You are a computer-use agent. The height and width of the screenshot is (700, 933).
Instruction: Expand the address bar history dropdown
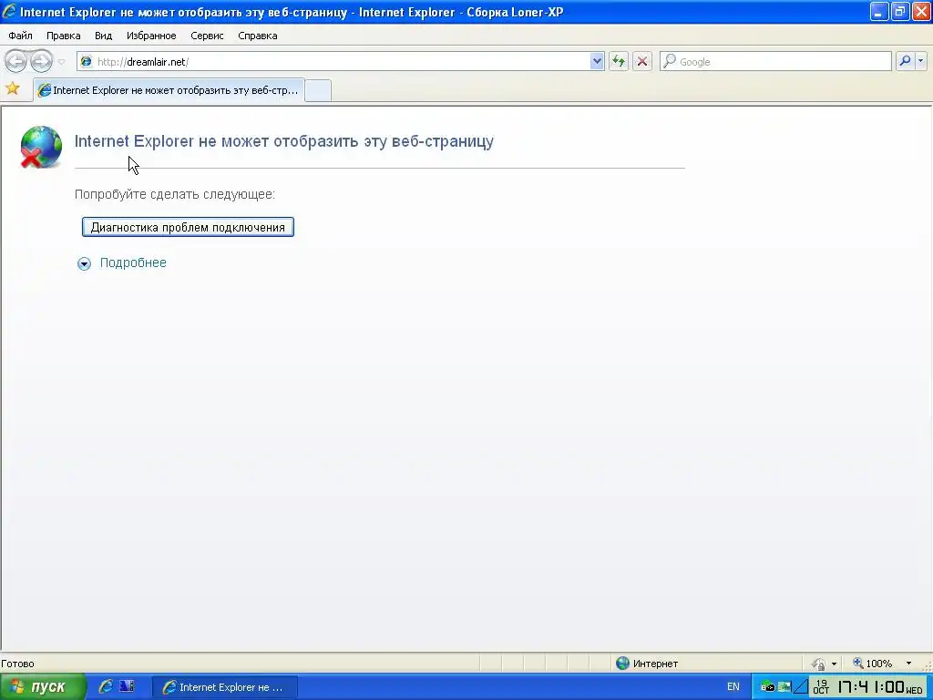coord(597,61)
